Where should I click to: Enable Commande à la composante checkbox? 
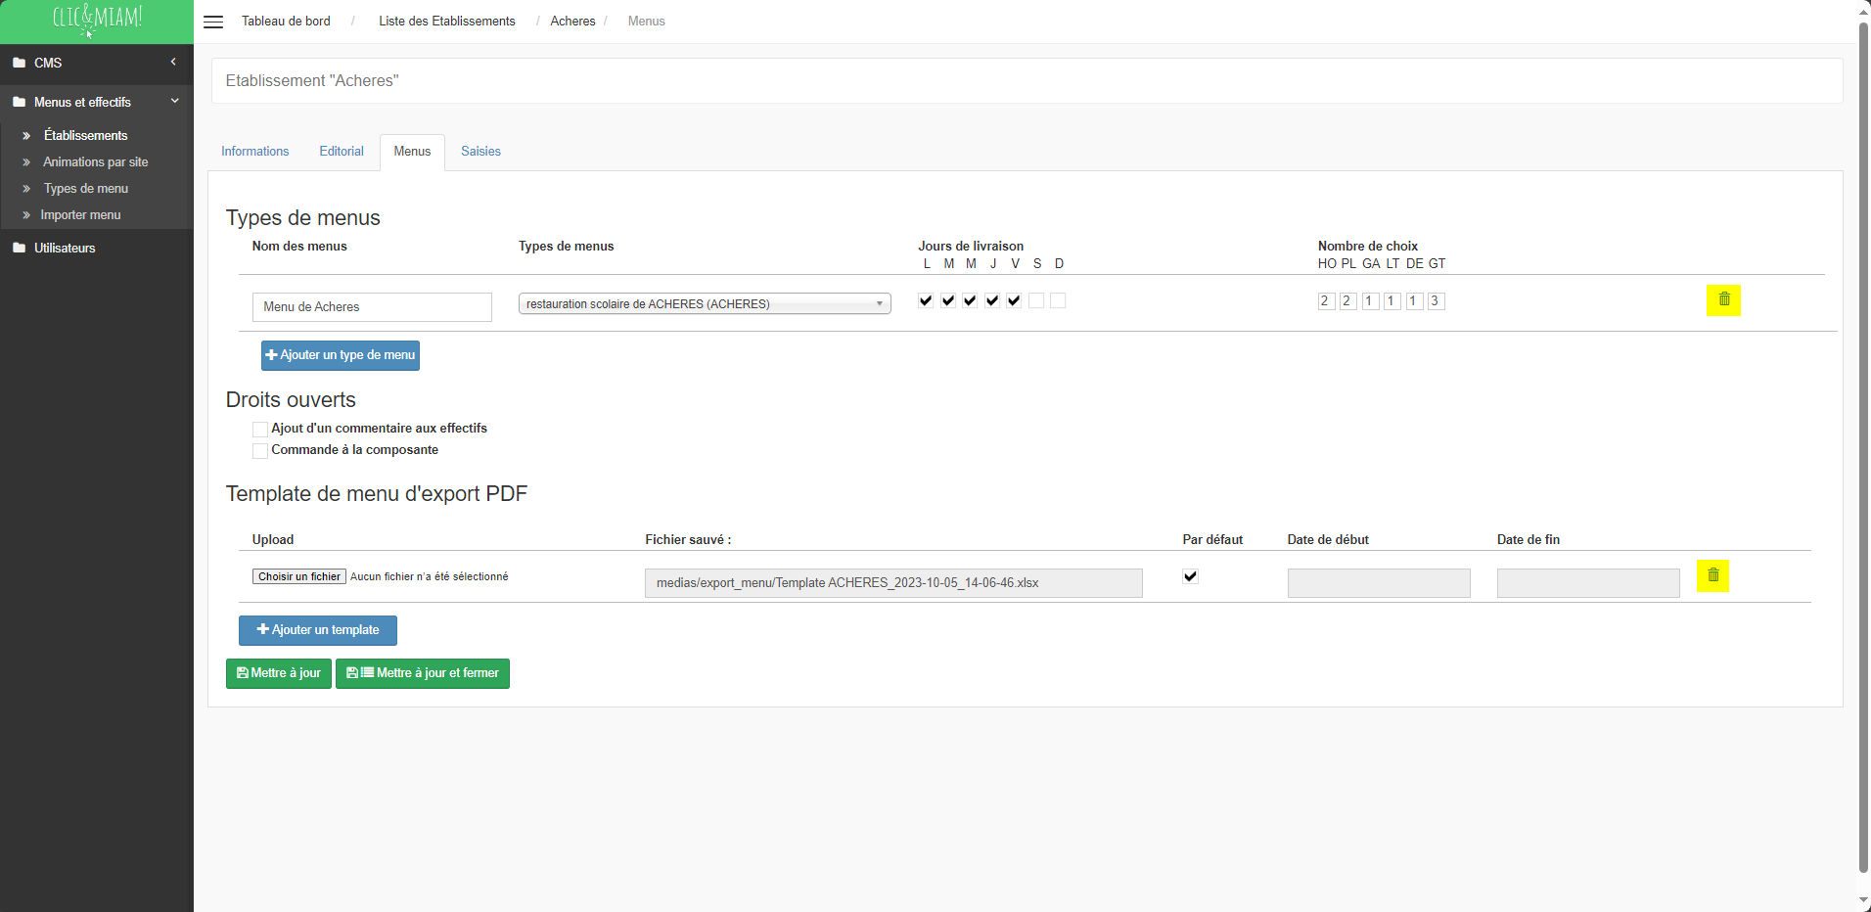[x=260, y=450]
